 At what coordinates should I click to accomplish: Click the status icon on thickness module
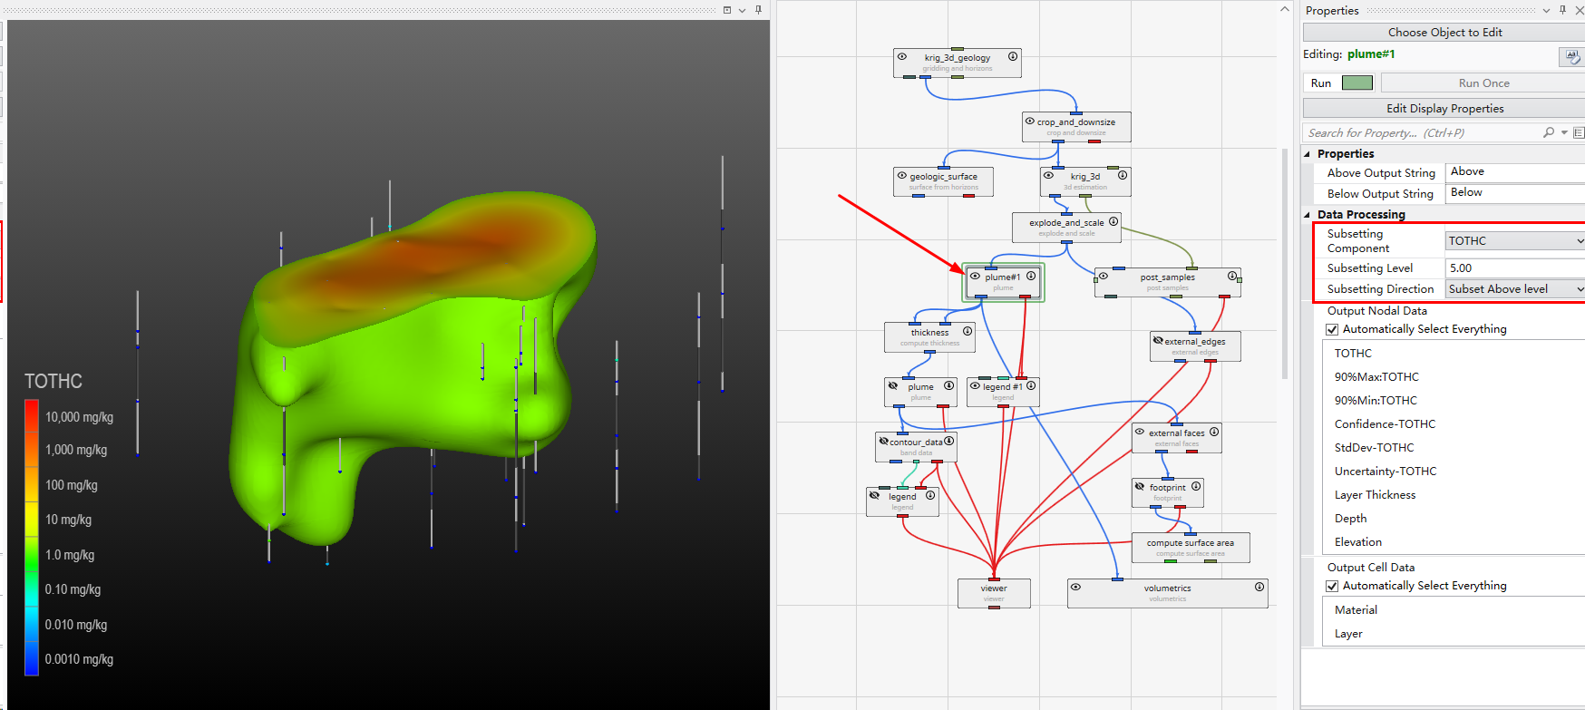click(968, 331)
